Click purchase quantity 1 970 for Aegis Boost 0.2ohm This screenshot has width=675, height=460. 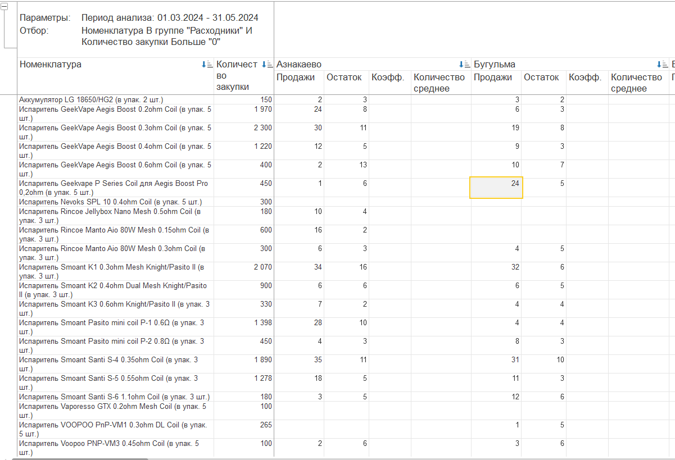262,109
